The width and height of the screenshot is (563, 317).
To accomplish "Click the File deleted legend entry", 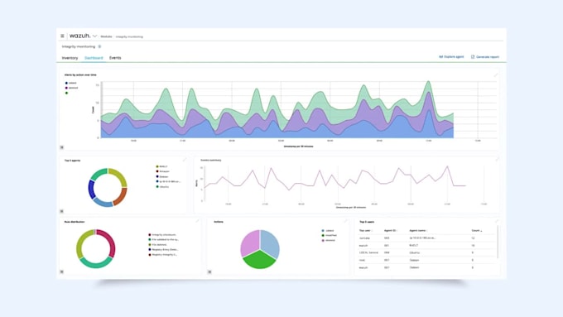I will coord(157,244).
